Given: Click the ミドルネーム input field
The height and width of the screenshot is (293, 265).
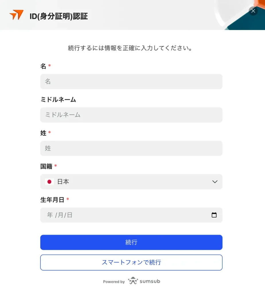Looking at the screenshot, I should click(131, 115).
